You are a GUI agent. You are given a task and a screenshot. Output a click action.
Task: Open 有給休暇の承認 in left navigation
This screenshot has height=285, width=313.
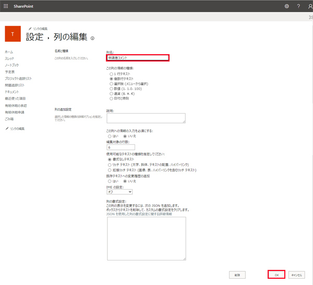pos(16,105)
